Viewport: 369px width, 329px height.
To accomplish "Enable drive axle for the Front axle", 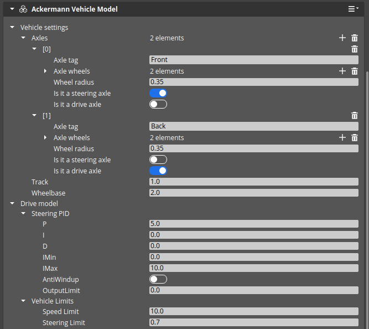I will (158, 104).
